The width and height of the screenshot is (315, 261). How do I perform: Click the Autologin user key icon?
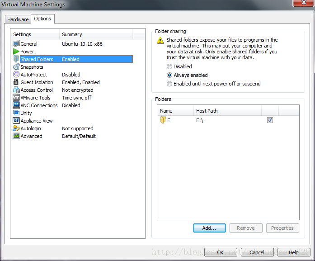coord(16,128)
